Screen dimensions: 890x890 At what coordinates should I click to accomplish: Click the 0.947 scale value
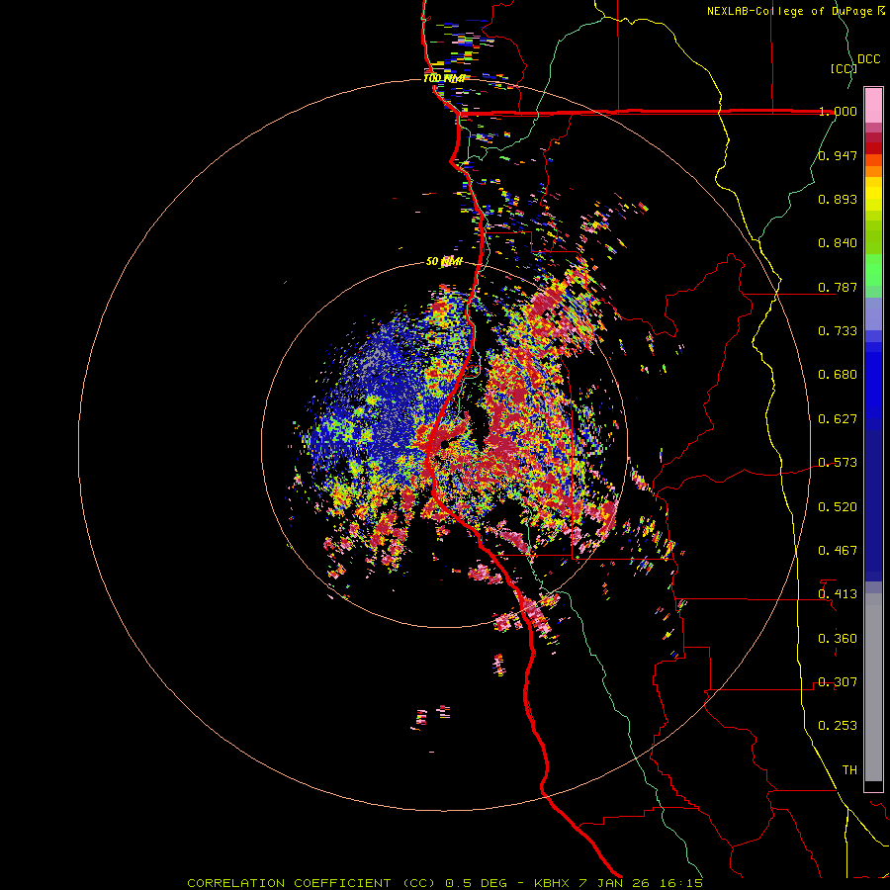(x=838, y=155)
